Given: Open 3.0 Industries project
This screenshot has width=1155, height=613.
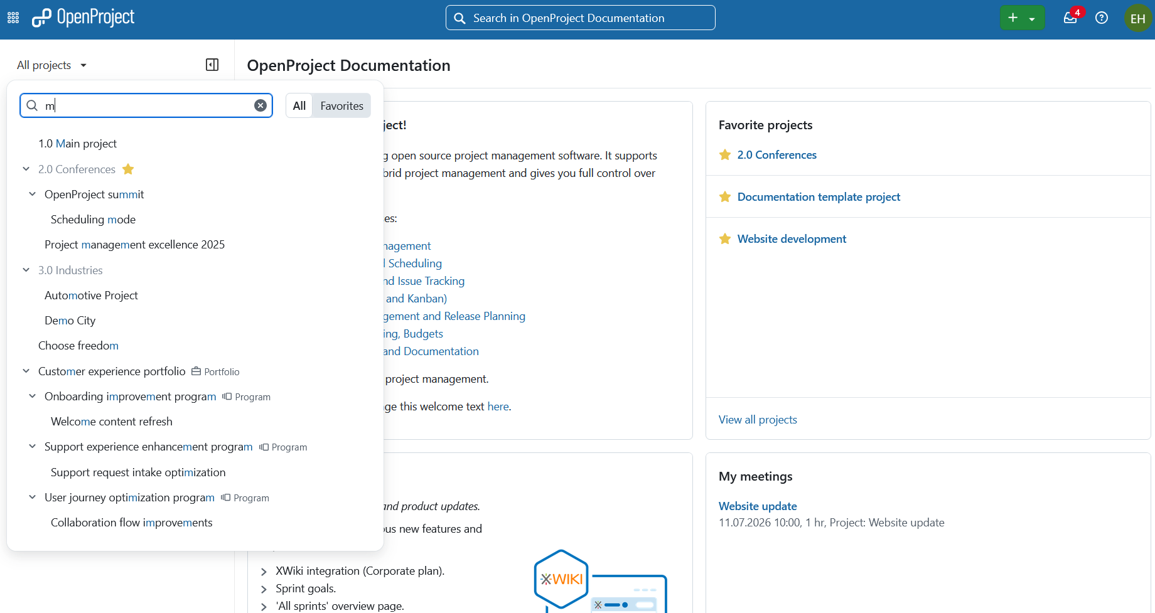Looking at the screenshot, I should (70, 270).
